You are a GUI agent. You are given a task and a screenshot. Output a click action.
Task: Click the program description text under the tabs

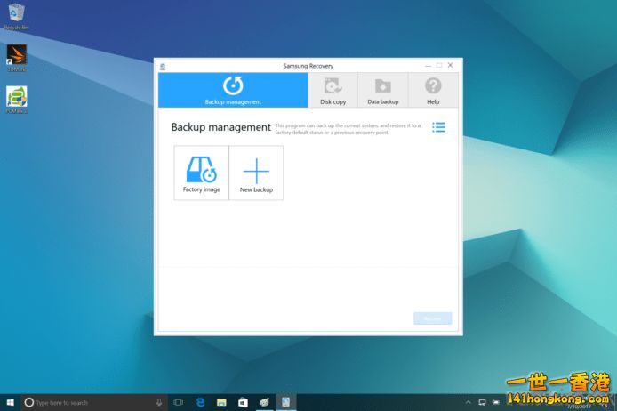[x=348, y=129]
